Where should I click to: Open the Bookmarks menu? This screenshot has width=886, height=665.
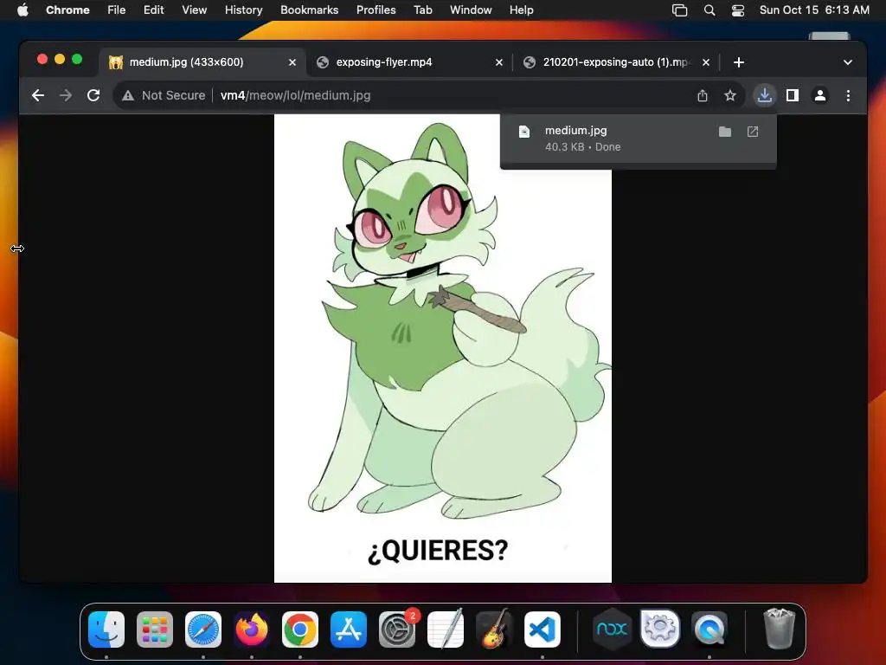pos(309,10)
